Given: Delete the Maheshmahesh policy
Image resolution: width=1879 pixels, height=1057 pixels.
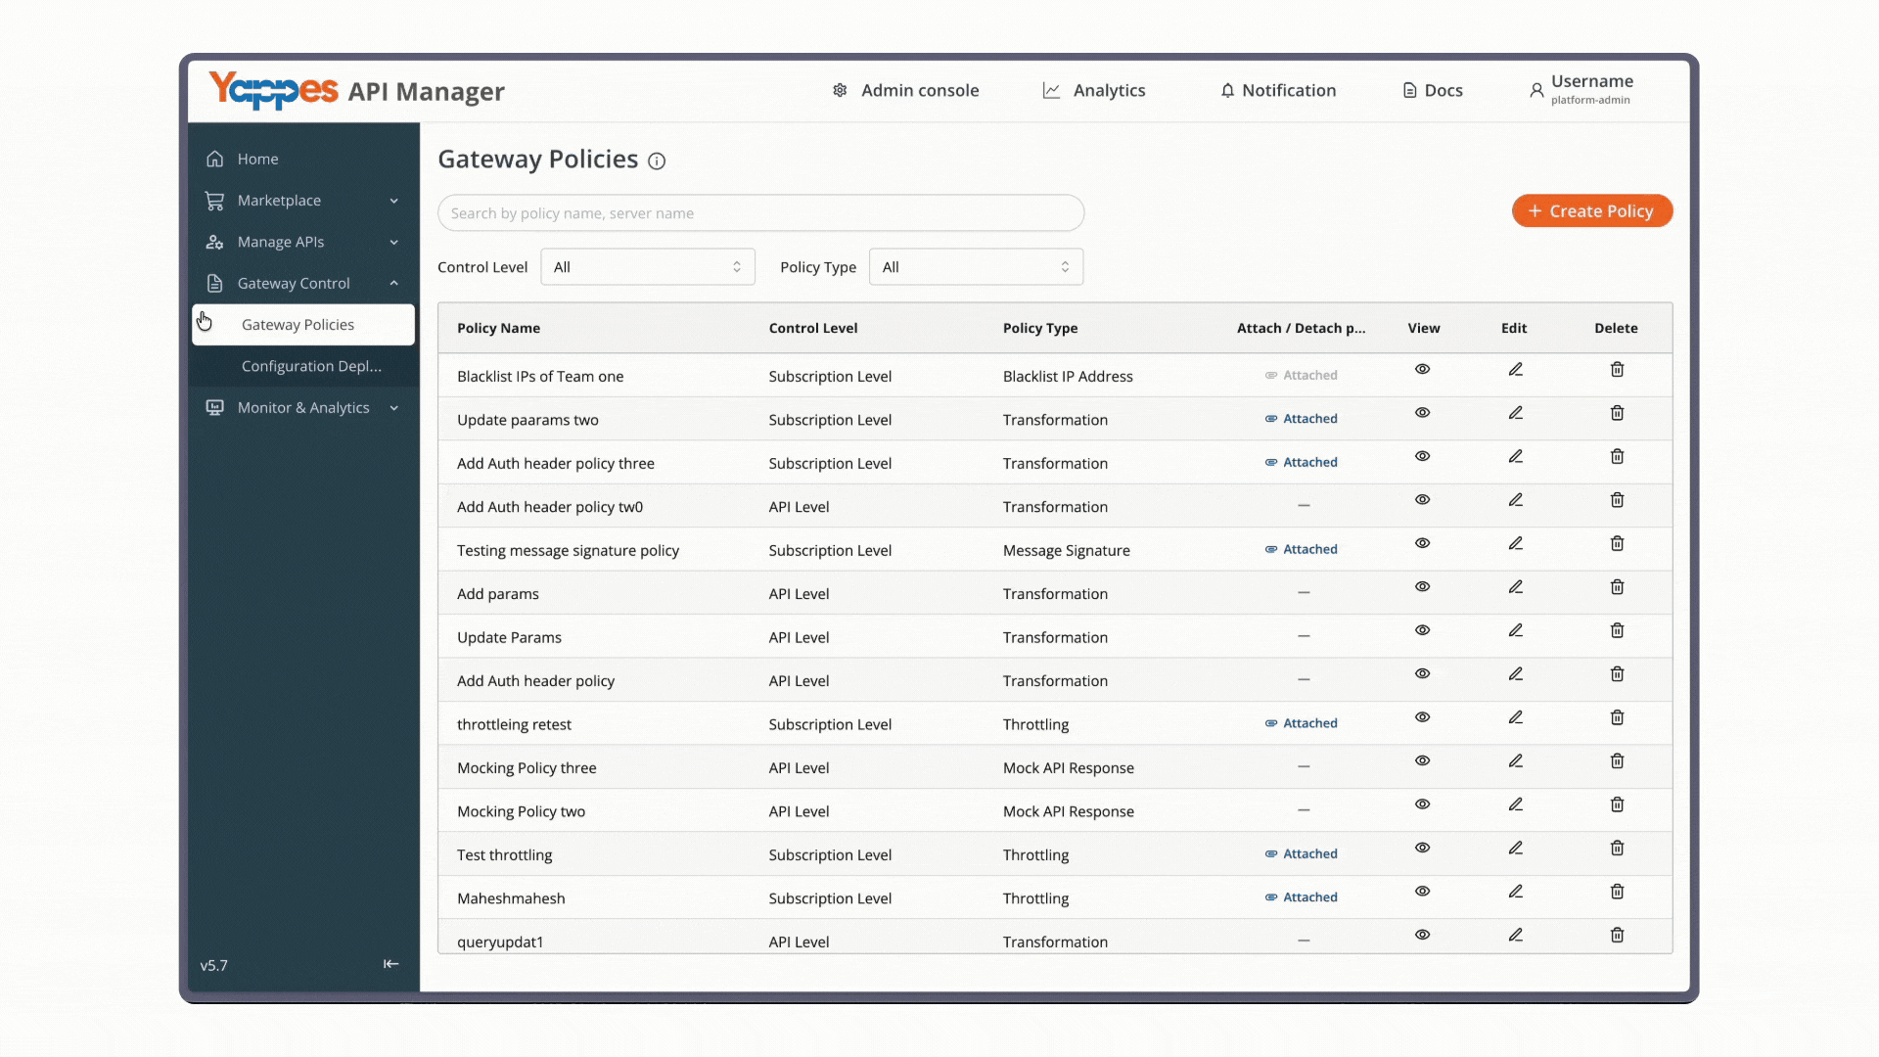Looking at the screenshot, I should tap(1617, 892).
